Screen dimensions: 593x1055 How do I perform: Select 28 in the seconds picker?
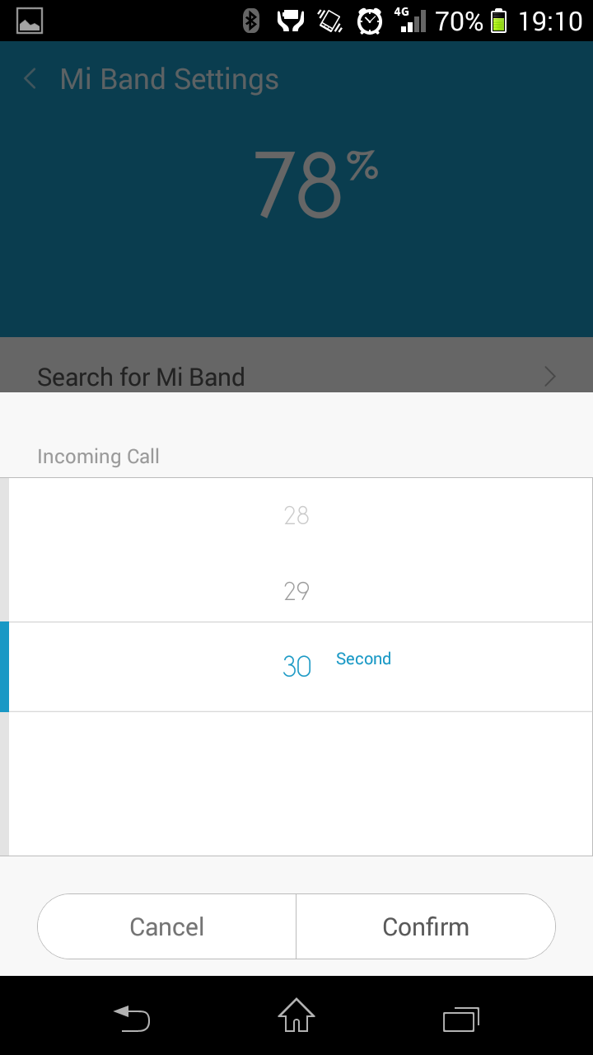pyautogui.click(x=296, y=515)
